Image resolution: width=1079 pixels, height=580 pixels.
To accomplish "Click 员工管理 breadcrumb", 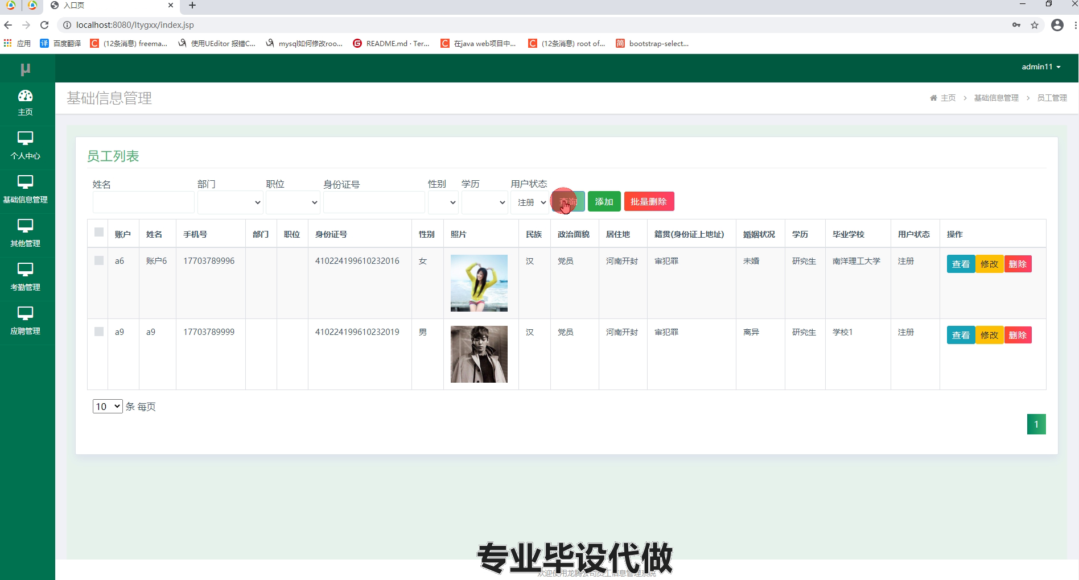I will 1052,98.
